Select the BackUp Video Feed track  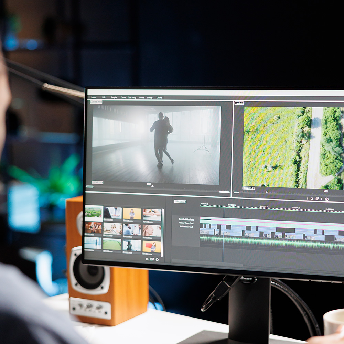186,219
